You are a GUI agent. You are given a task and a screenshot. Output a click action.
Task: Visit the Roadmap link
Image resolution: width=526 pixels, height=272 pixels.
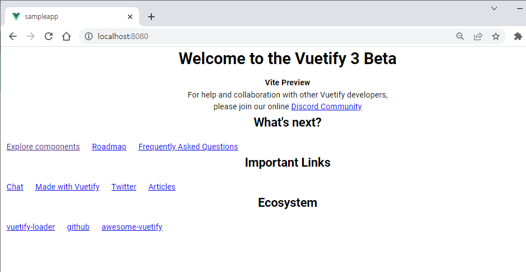(109, 147)
